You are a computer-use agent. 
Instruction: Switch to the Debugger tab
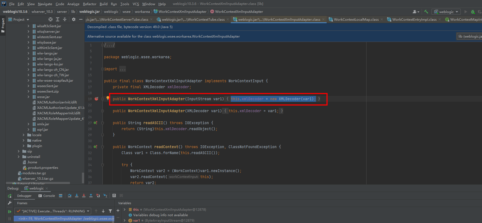pos(24,196)
